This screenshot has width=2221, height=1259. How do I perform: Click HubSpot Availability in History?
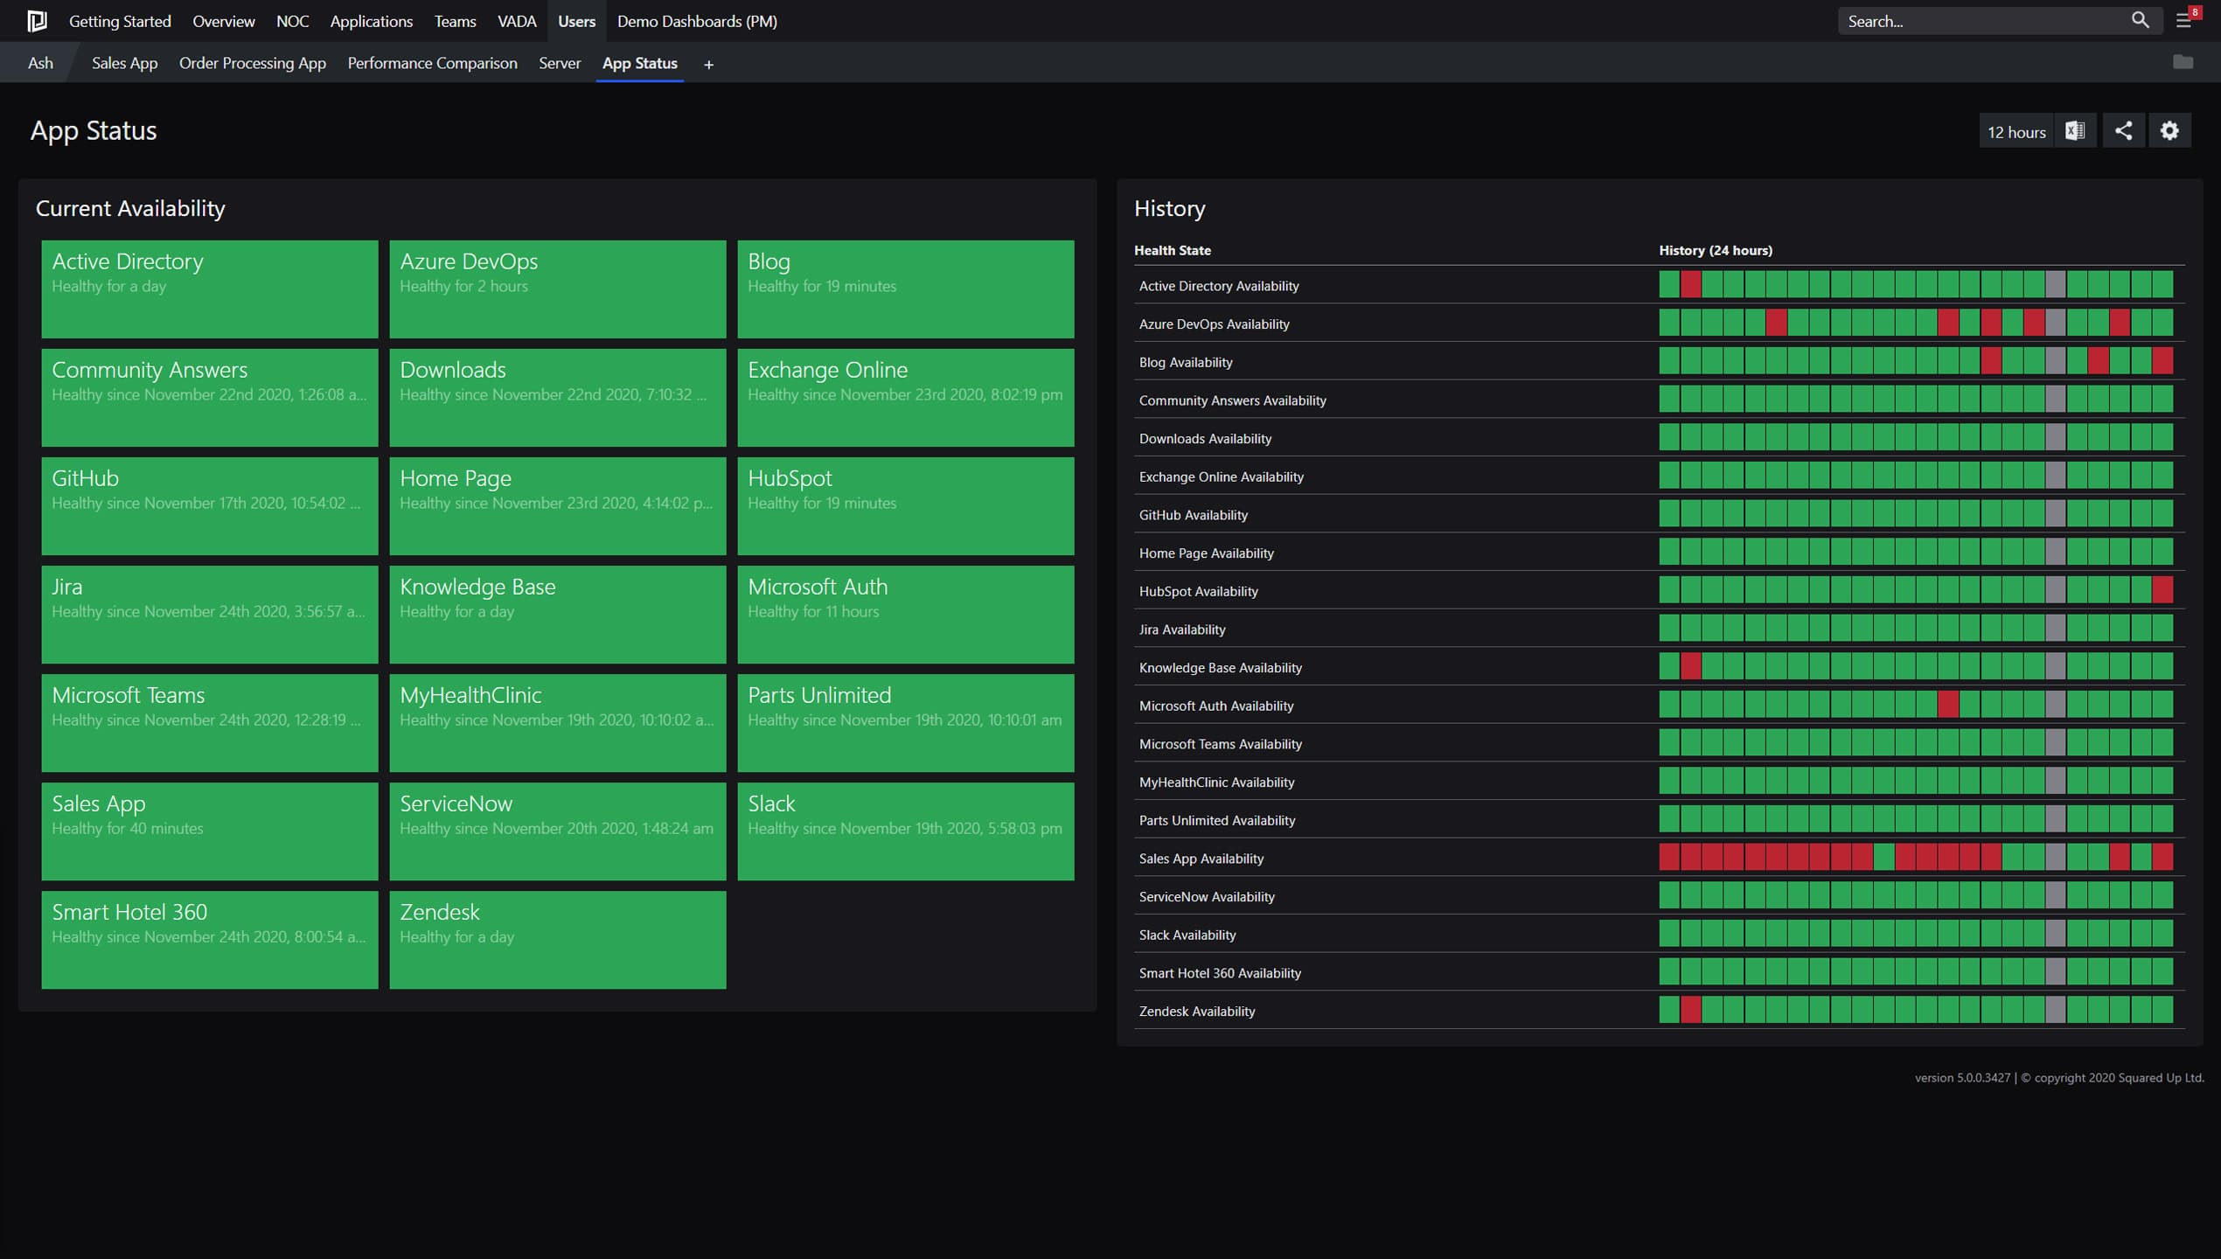pyautogui.click(x=1660, y=590)
